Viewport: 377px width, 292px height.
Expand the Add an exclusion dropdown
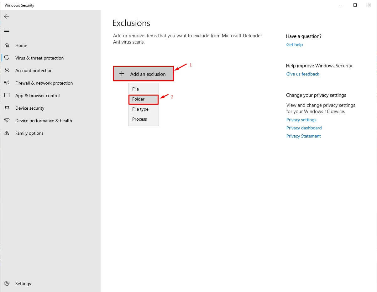coord(143,74)
